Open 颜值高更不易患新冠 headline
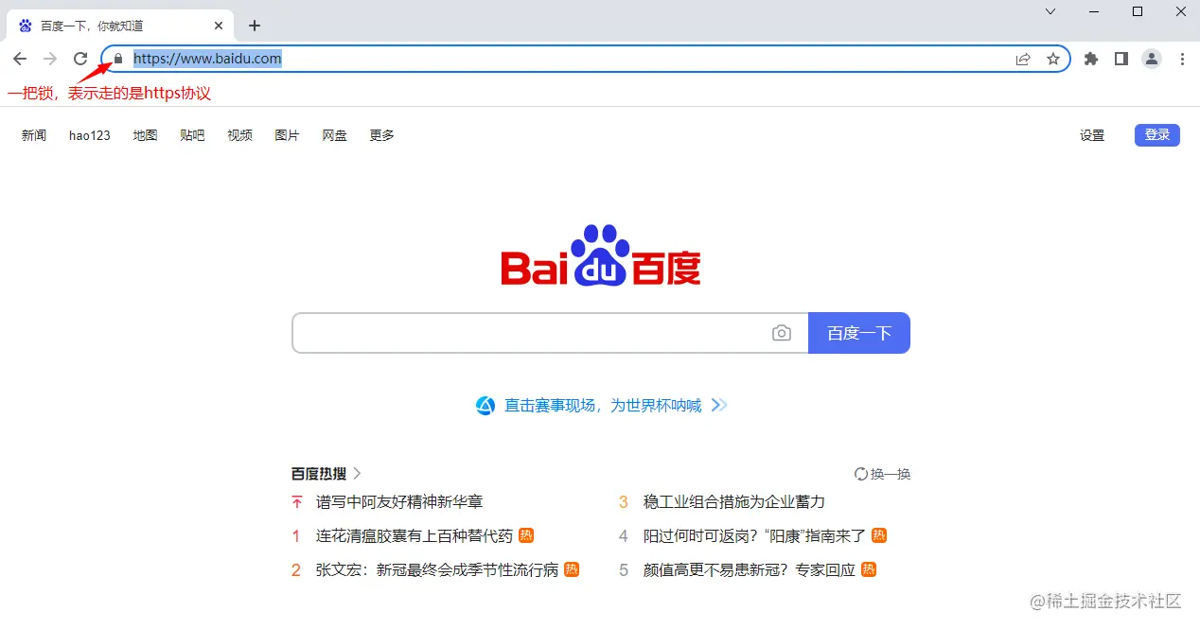 click(x=750, y=569)
